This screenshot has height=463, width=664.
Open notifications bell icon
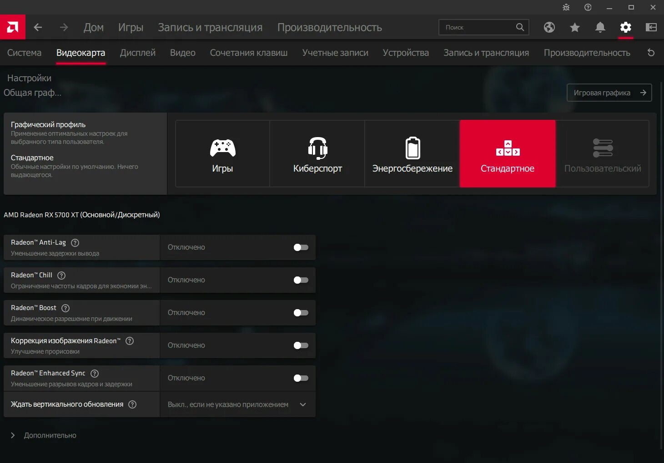pyautogui.click(x=600, y=27)
